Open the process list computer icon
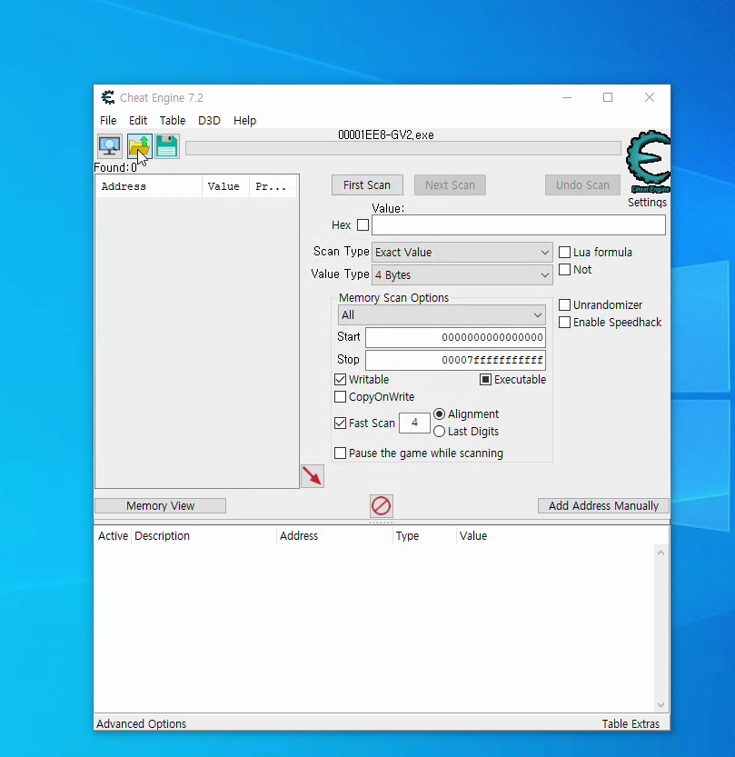The image size is (735, 757). tap(110, 145)
